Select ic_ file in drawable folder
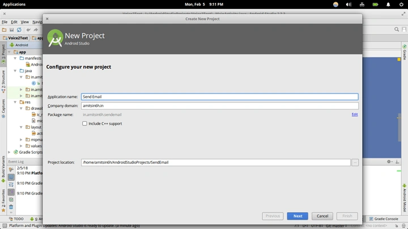Image resolution: width=408 pixels, height=229 pixels. pyautogui.click(x=37, y=114)
